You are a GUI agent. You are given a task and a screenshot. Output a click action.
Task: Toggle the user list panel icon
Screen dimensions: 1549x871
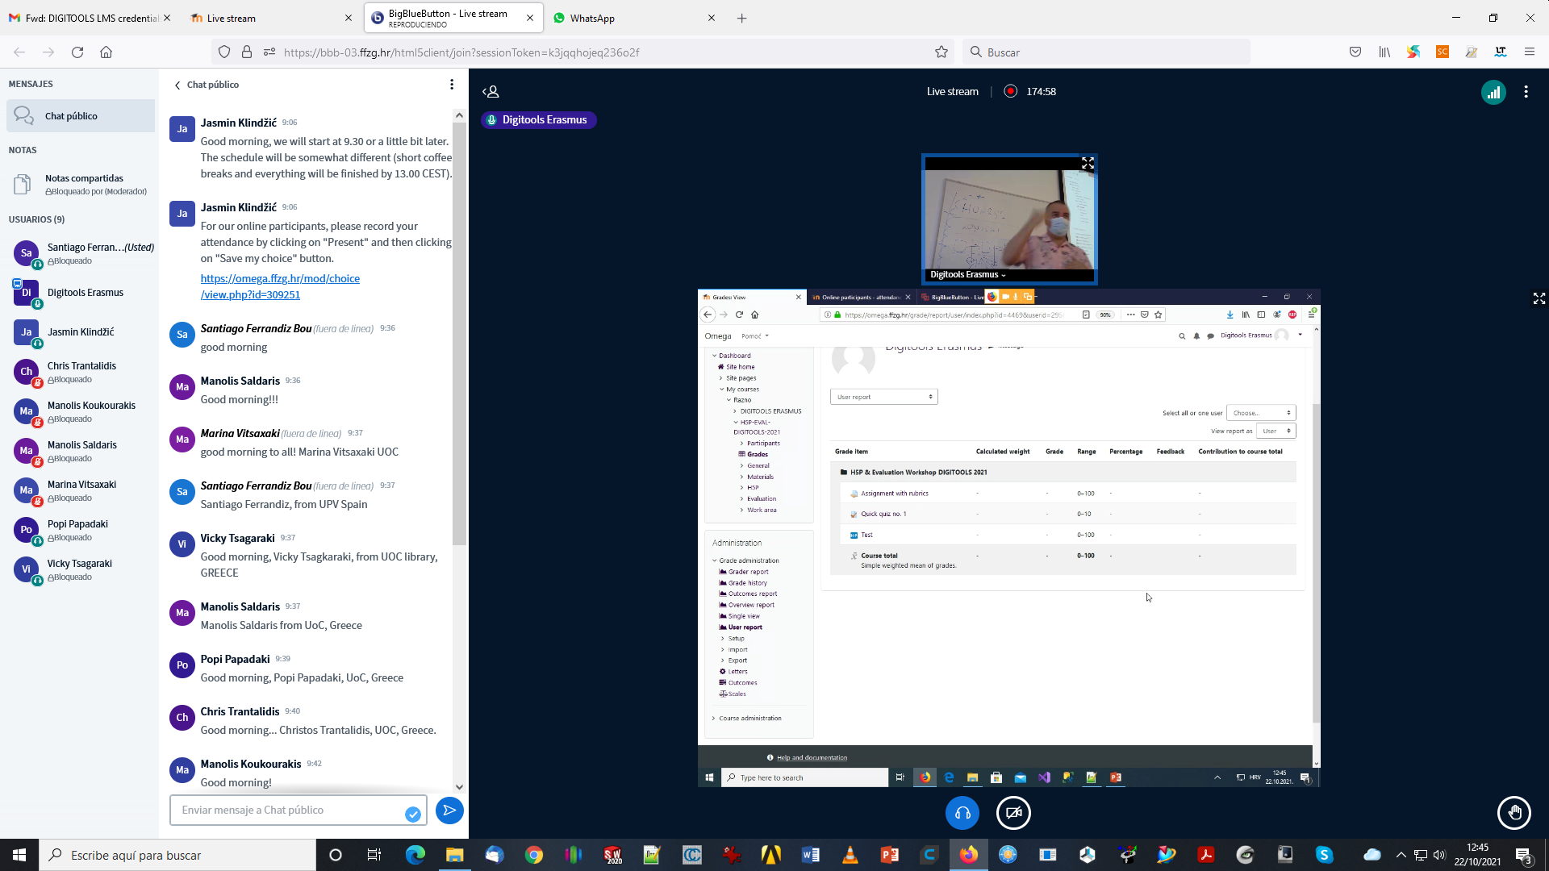click(491, 92)
